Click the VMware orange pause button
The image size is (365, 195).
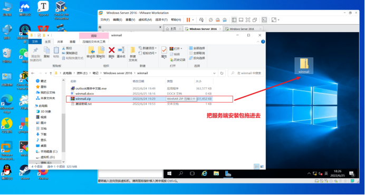[188, 20]
